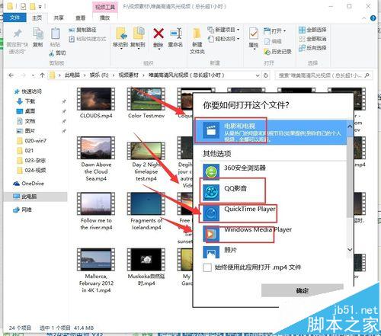The width and height of the screenshot is (381, 336).
Task: Click the search box field
Action: (x=324, y=75)
